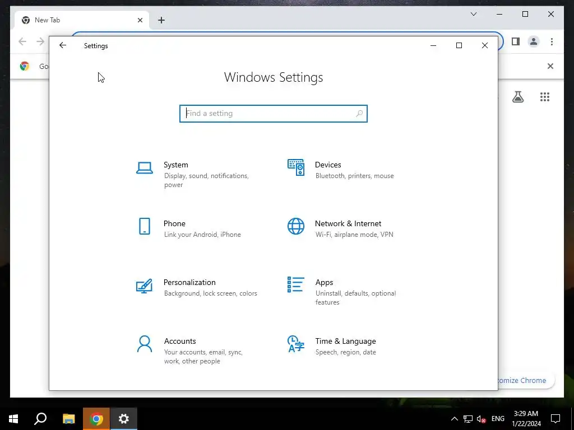574x430 pixels.
Task: Open Chrome Labs flask icon
Action: pos(518,97)
